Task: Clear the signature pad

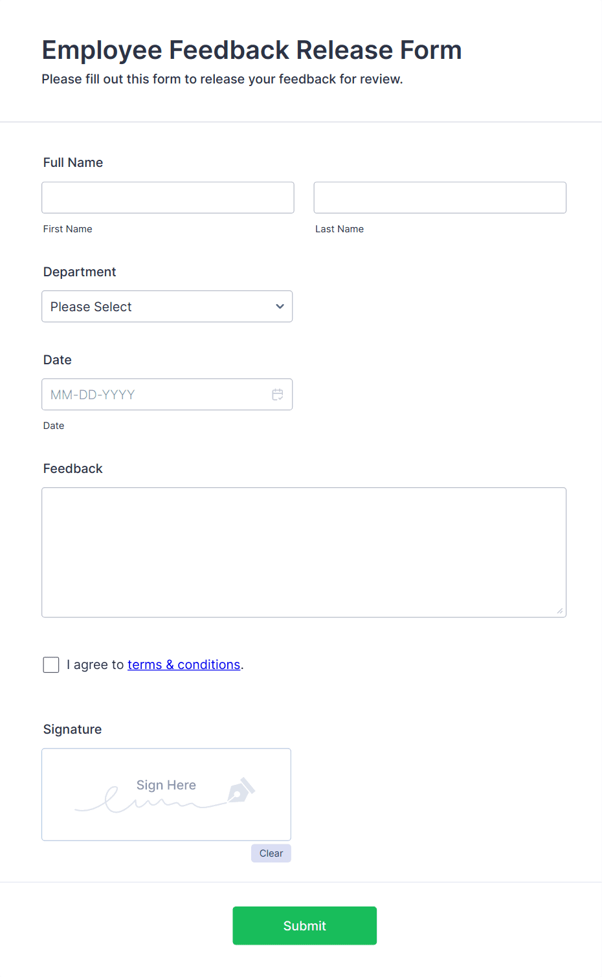Action: pos(271,853)
